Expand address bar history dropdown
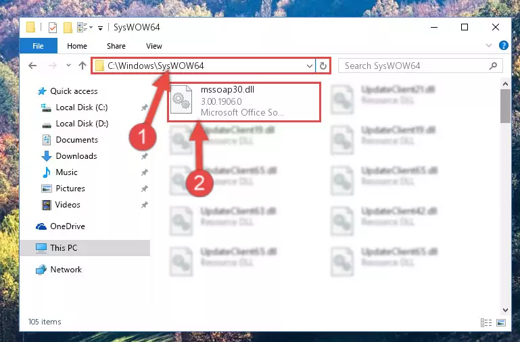 pyautogui.click(x=310, y=66)
